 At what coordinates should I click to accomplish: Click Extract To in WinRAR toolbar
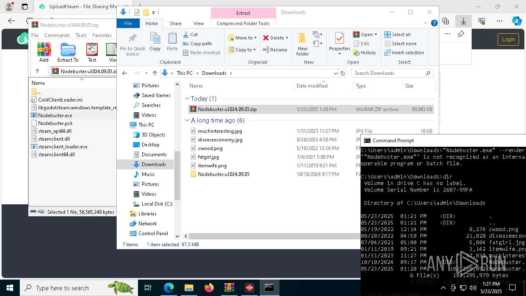coord(68,52)
